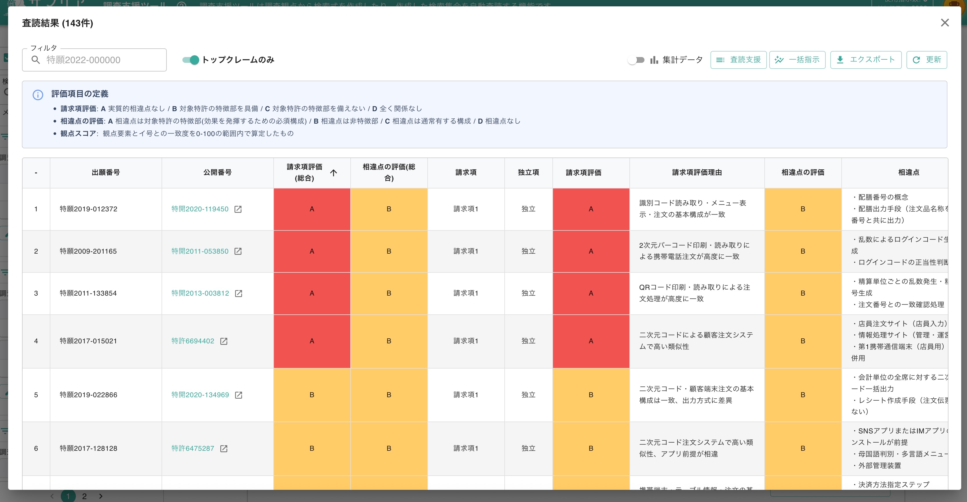Click orange B 相違点の評価(総合) cell for 特願2009-201165
This screenshot has height=502, width=967.
click(x=389, y=251)
